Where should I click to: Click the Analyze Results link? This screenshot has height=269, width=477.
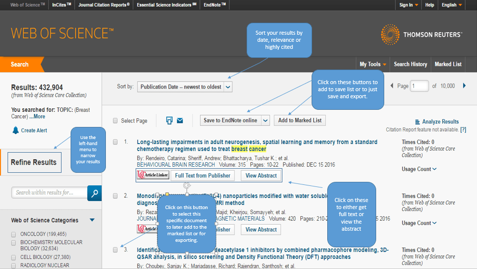[x=440, y=121]
